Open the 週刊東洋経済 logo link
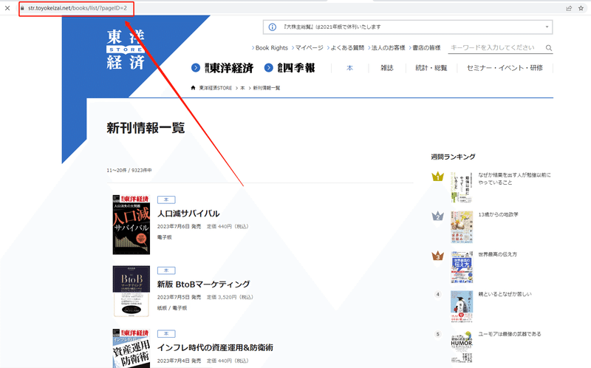Image resolution: width=591 pixels, height=368 pixels. (x=229, y=68)
